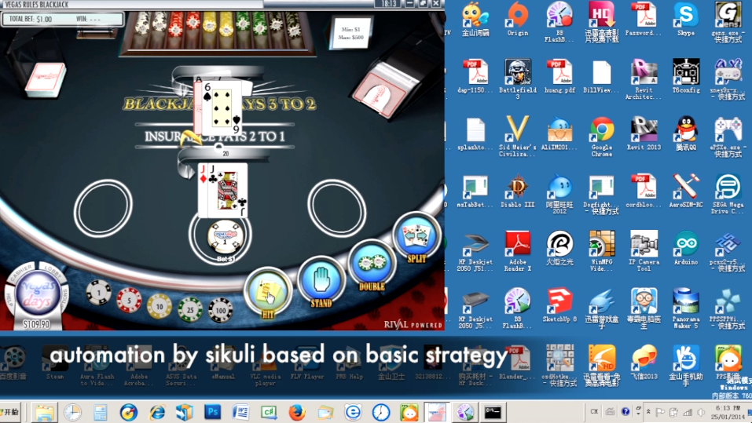Open the splashto text file icon

click(475, 133)
